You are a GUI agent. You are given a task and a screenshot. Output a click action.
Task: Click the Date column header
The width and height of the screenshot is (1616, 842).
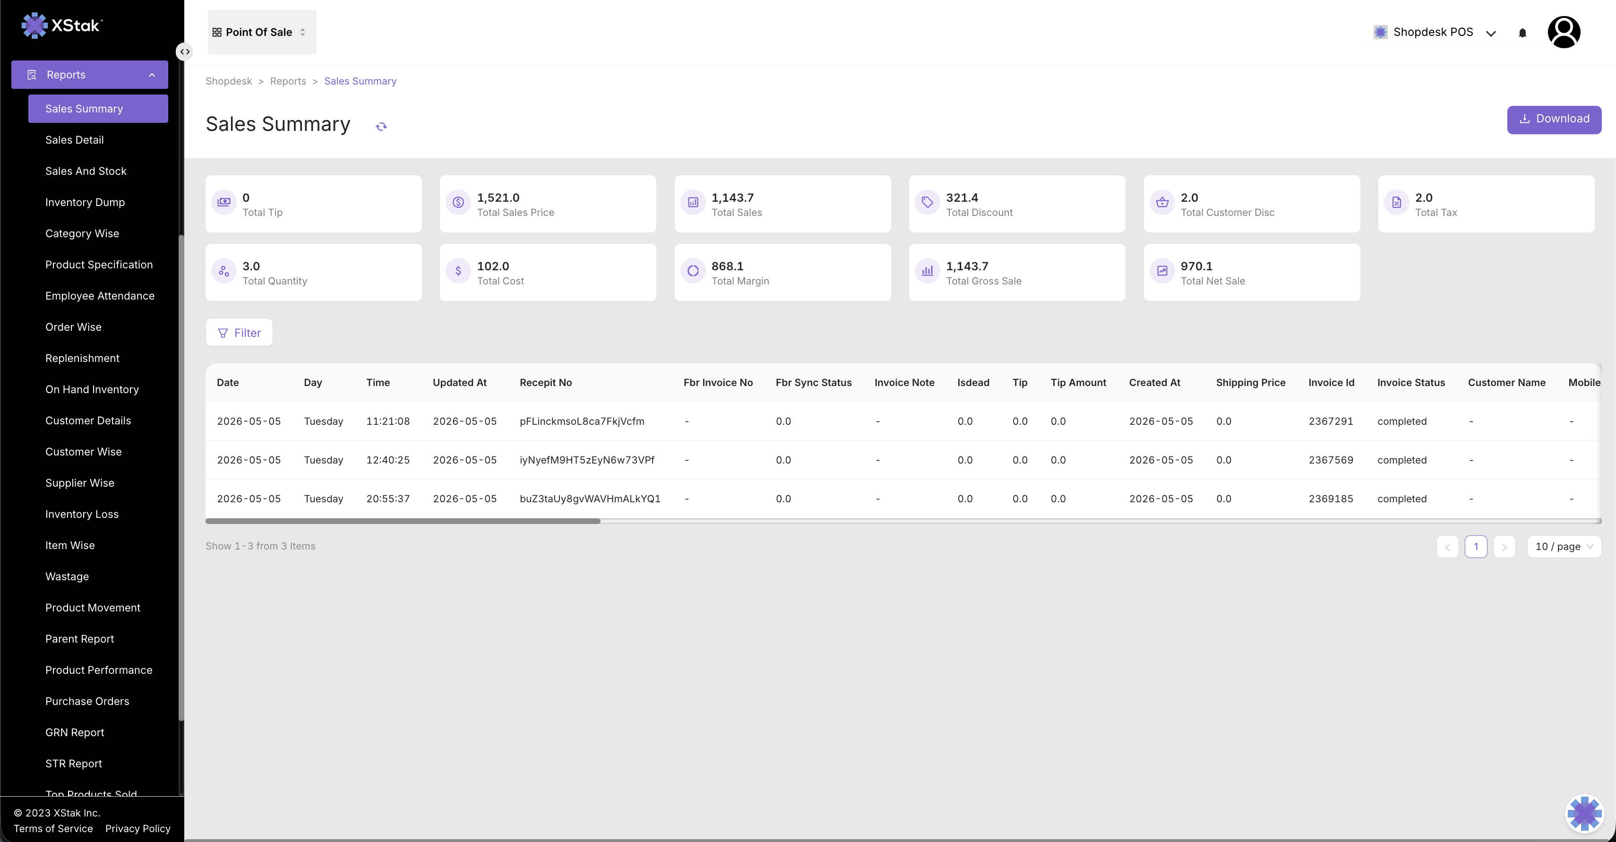228,383
